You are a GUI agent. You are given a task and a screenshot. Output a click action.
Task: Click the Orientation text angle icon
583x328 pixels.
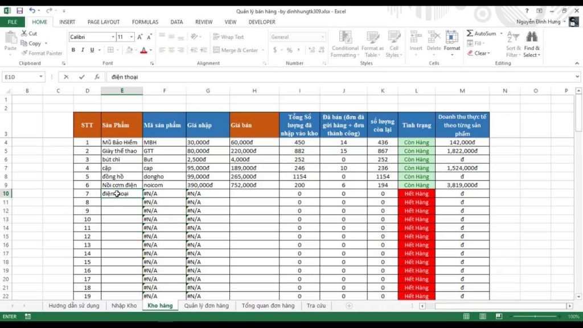tap(194, 37)
